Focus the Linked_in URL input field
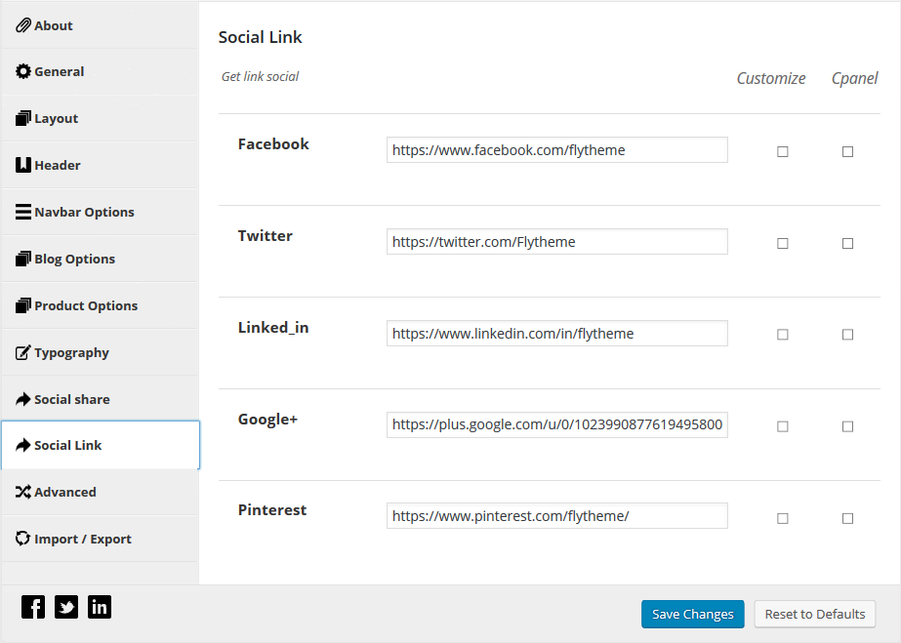This screenshot has height=643, width=901. [x=556, y=333]
